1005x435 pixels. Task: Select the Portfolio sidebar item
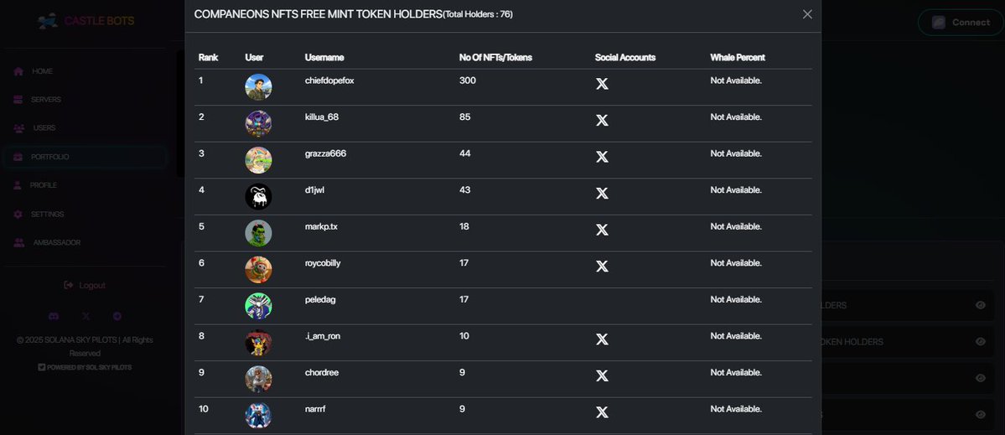point(49,157)
